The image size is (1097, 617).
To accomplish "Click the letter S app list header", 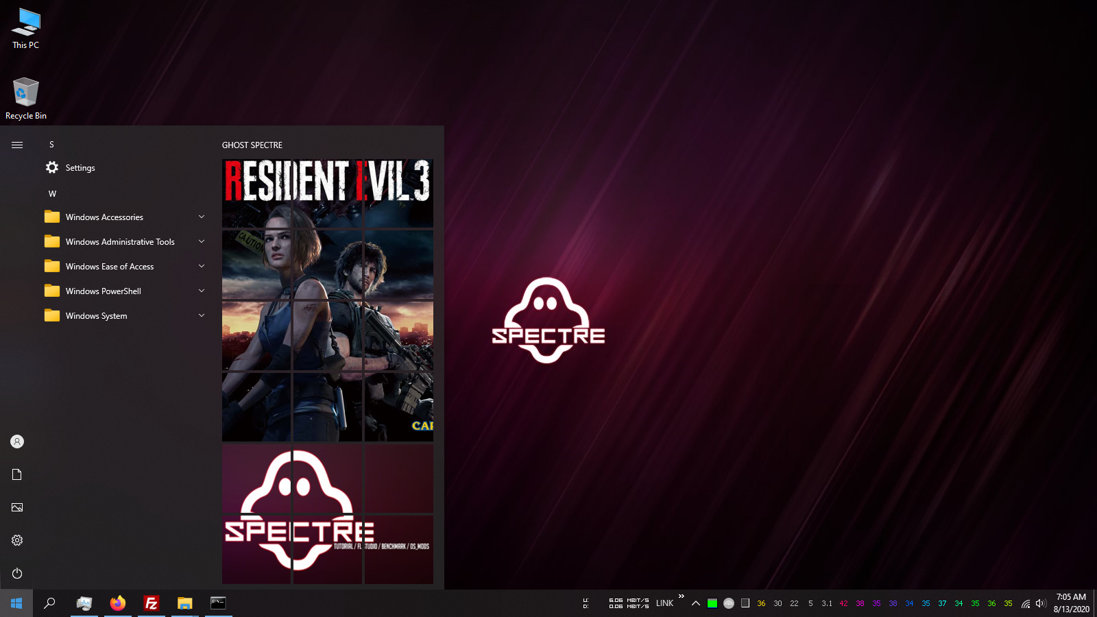I will pos(51,145).
